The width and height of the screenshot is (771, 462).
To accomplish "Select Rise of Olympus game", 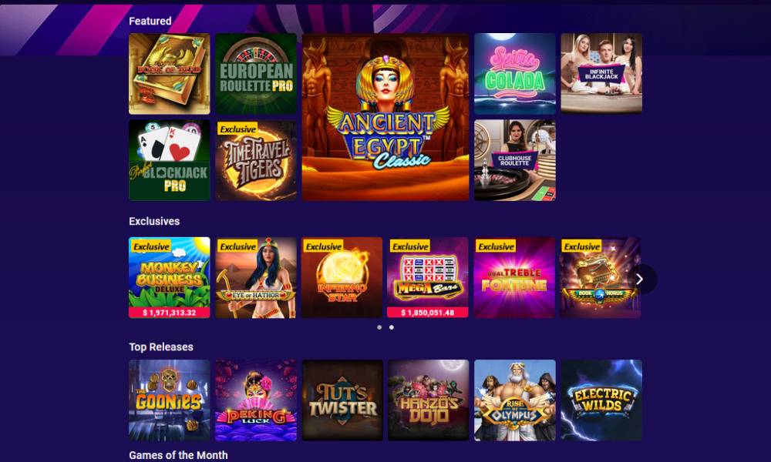I will [515, 400].
